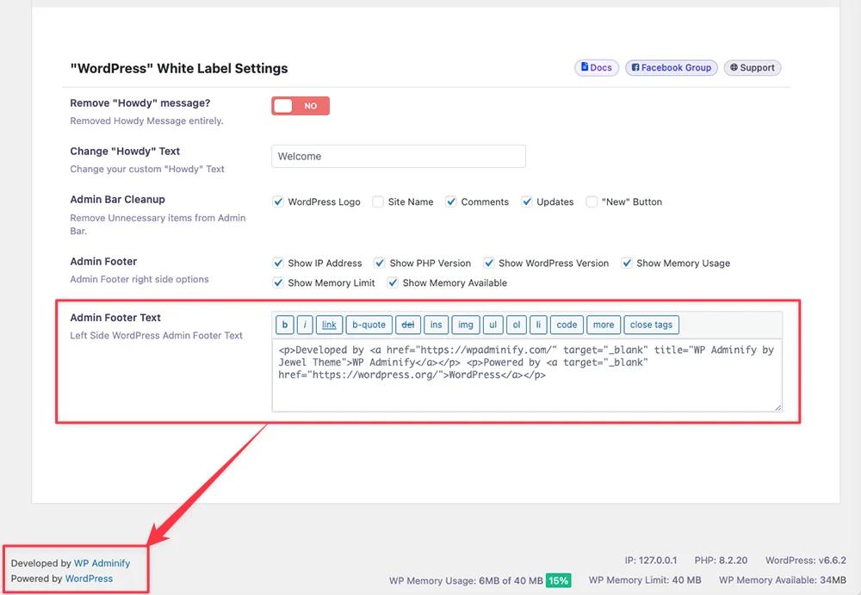Insert a blockquote with b-quote button

pyautogui.click(x=369, y=325)
